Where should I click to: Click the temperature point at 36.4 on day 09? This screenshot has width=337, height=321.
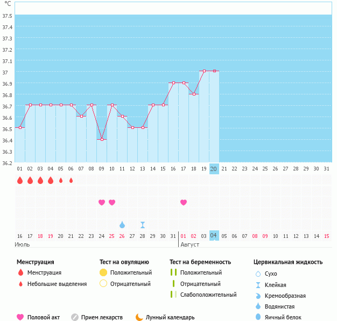(102, 139)
